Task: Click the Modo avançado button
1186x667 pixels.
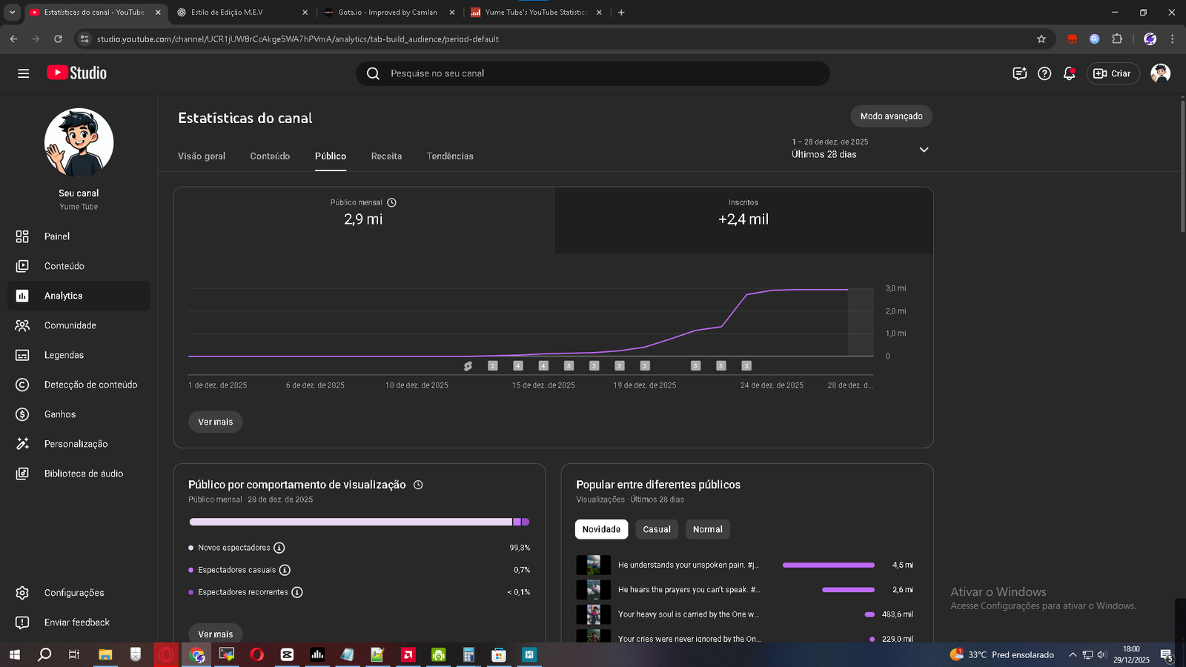Action: pos(891,116)
